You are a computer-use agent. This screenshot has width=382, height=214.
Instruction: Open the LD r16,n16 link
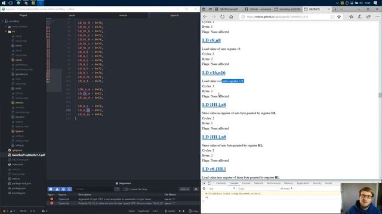214,73
